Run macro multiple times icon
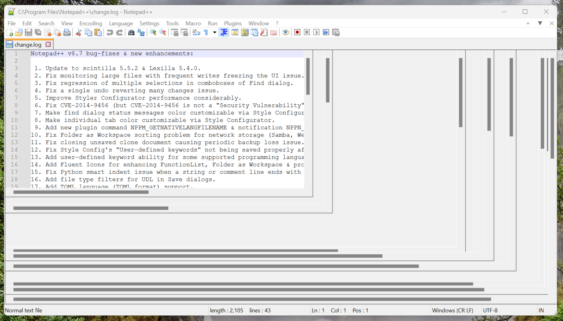Screen dimensions: 563x321 [326, 32]
